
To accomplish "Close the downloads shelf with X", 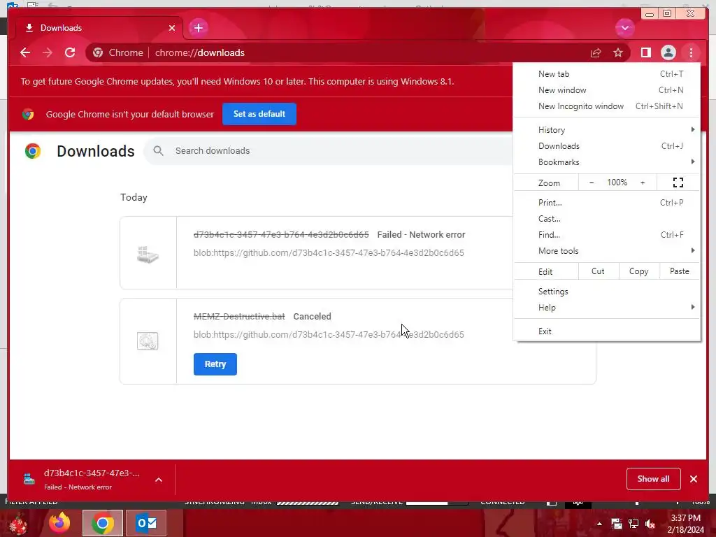I will [x=694, y=479].
